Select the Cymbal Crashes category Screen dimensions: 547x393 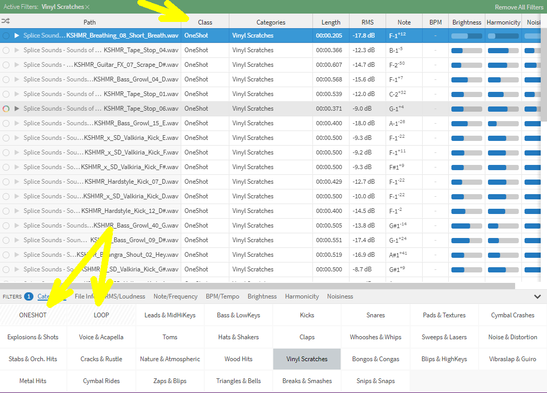pos(513,315)
